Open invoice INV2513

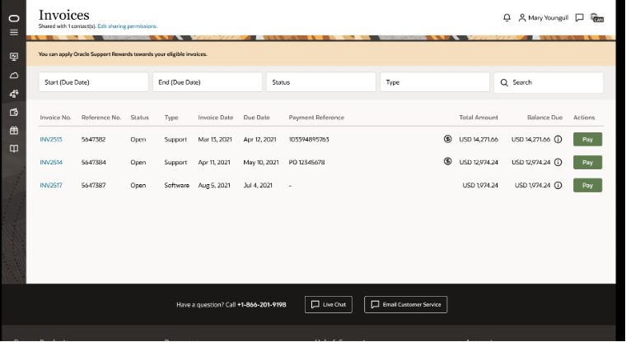point(51,140)
